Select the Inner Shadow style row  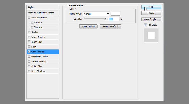click(x=43, y=37)
